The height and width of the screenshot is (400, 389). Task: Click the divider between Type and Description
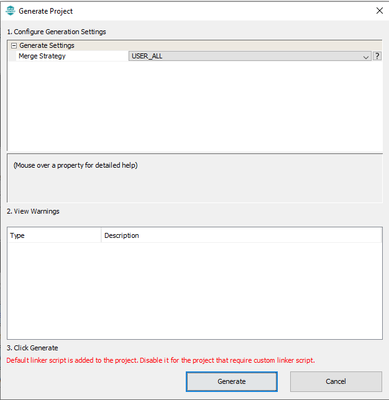point(101,235)
